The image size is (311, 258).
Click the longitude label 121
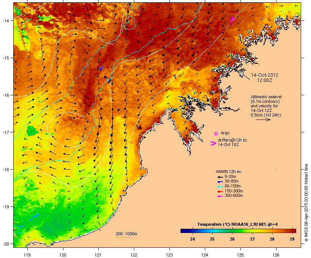tap(98, 255)
